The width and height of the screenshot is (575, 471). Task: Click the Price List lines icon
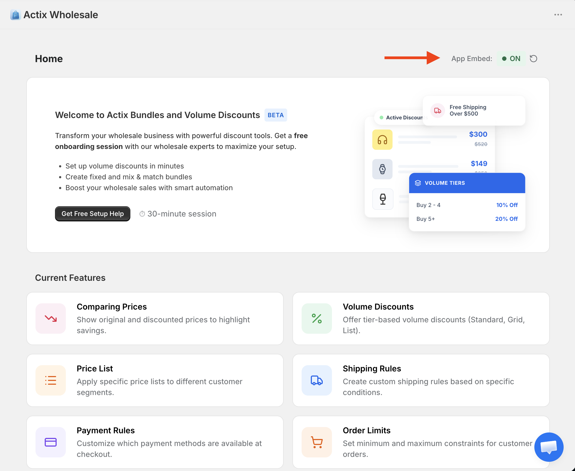coord(51,380)
